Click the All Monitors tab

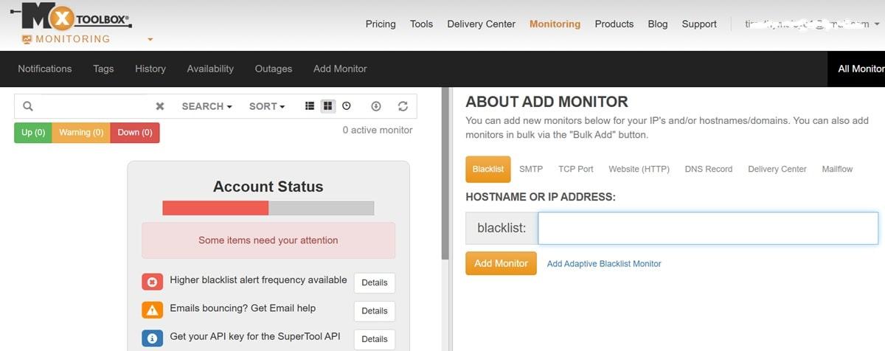pyautogui.click(x=856, y=69)
